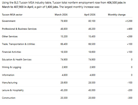The image size is (138, 105).
Task: Select Professional & Business Services row label
Action: 19,29
